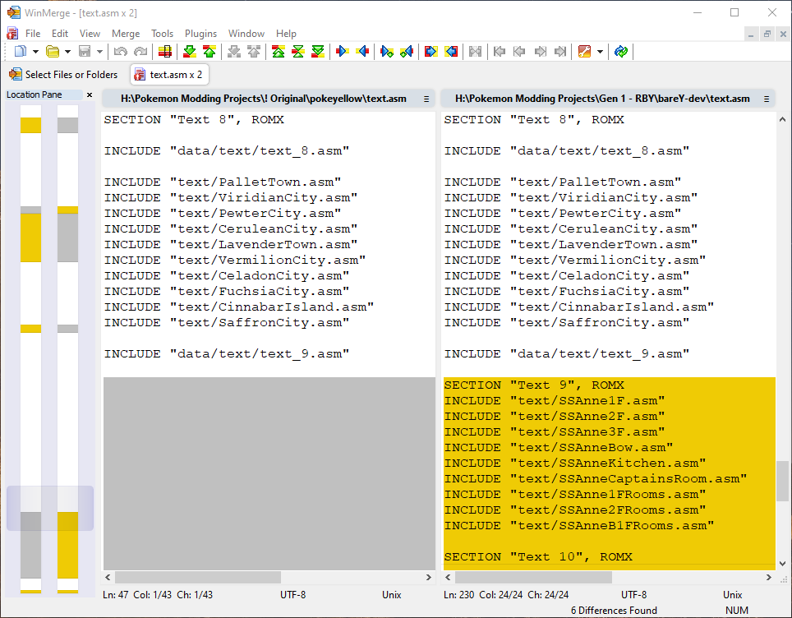792x618 pixels.
Task: Open the Edit menu
Action: click(x=60, y=34)
